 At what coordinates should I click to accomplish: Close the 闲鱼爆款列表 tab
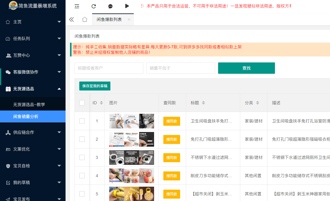129,19
